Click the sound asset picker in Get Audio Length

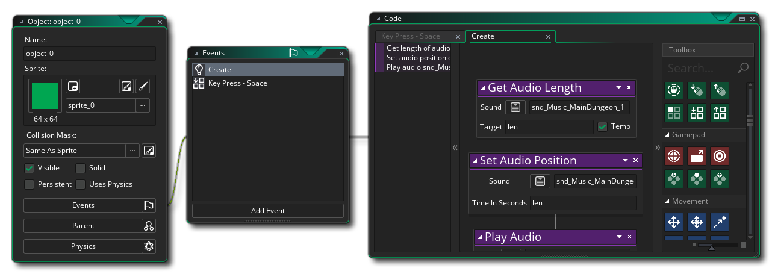coord(515,108)
